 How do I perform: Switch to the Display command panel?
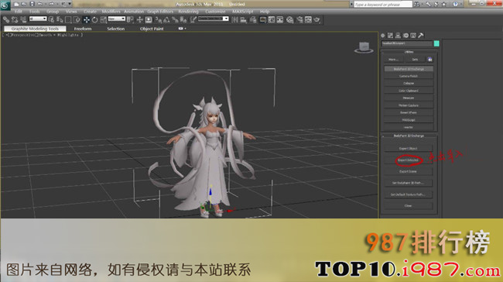pos(413,36)
